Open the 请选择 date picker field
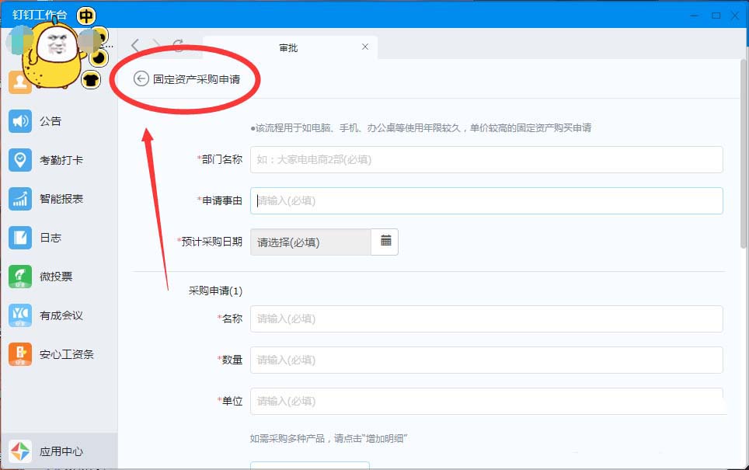The image size is (749, 470). (x=311, y=242)
